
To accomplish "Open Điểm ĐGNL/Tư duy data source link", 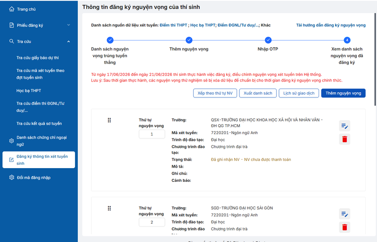I will 238,25.
